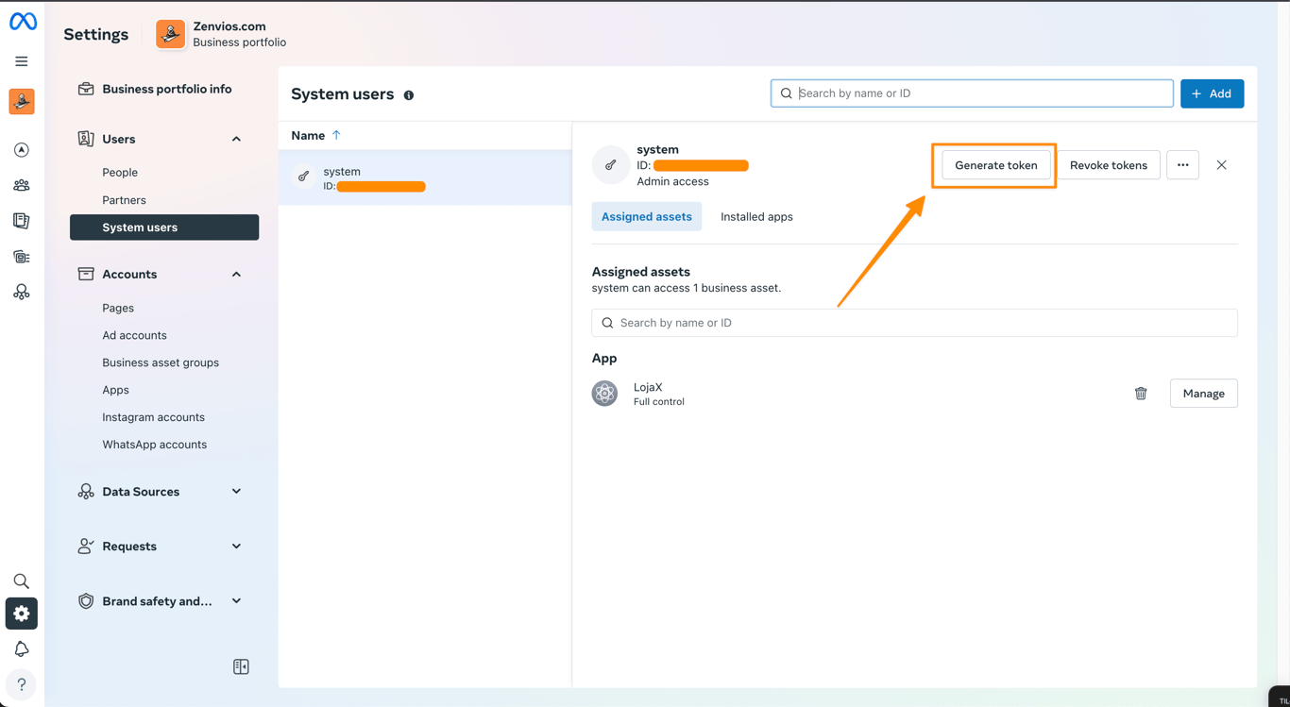Open Instagram accounts
The width and height of the screenshot is (1290, 707).
(153, 417)
